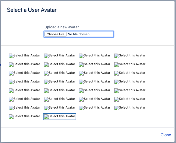
Task: Choose the third avatar in the fifth row
Action: click(x=95, y=91)
